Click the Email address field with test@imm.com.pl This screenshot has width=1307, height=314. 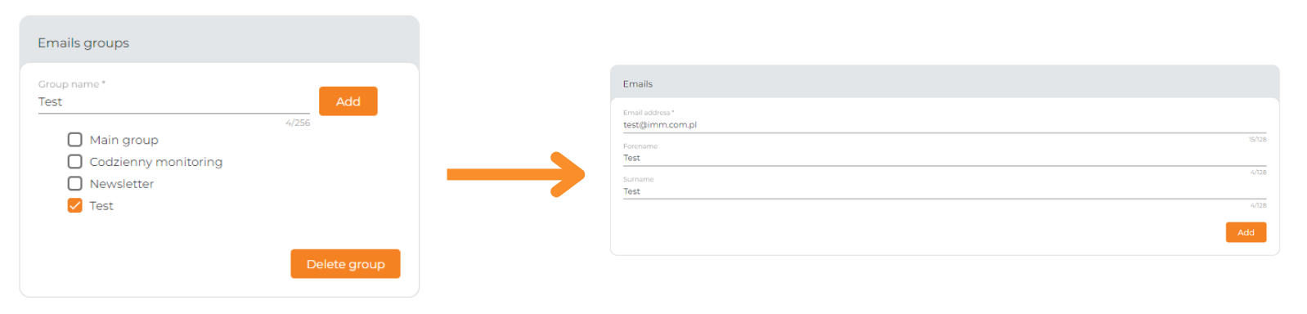pos(945,125)
